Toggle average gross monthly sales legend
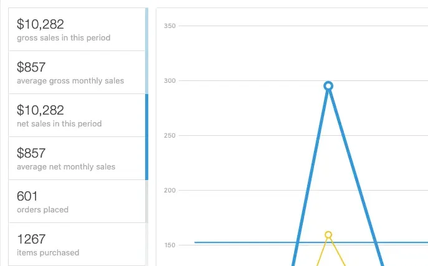This screenshot has width=428, height=266. pos(77,72)
